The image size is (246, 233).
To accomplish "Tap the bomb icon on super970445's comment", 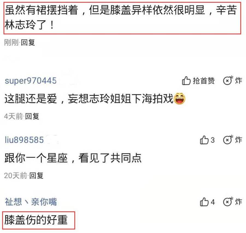I will (228, 80).
